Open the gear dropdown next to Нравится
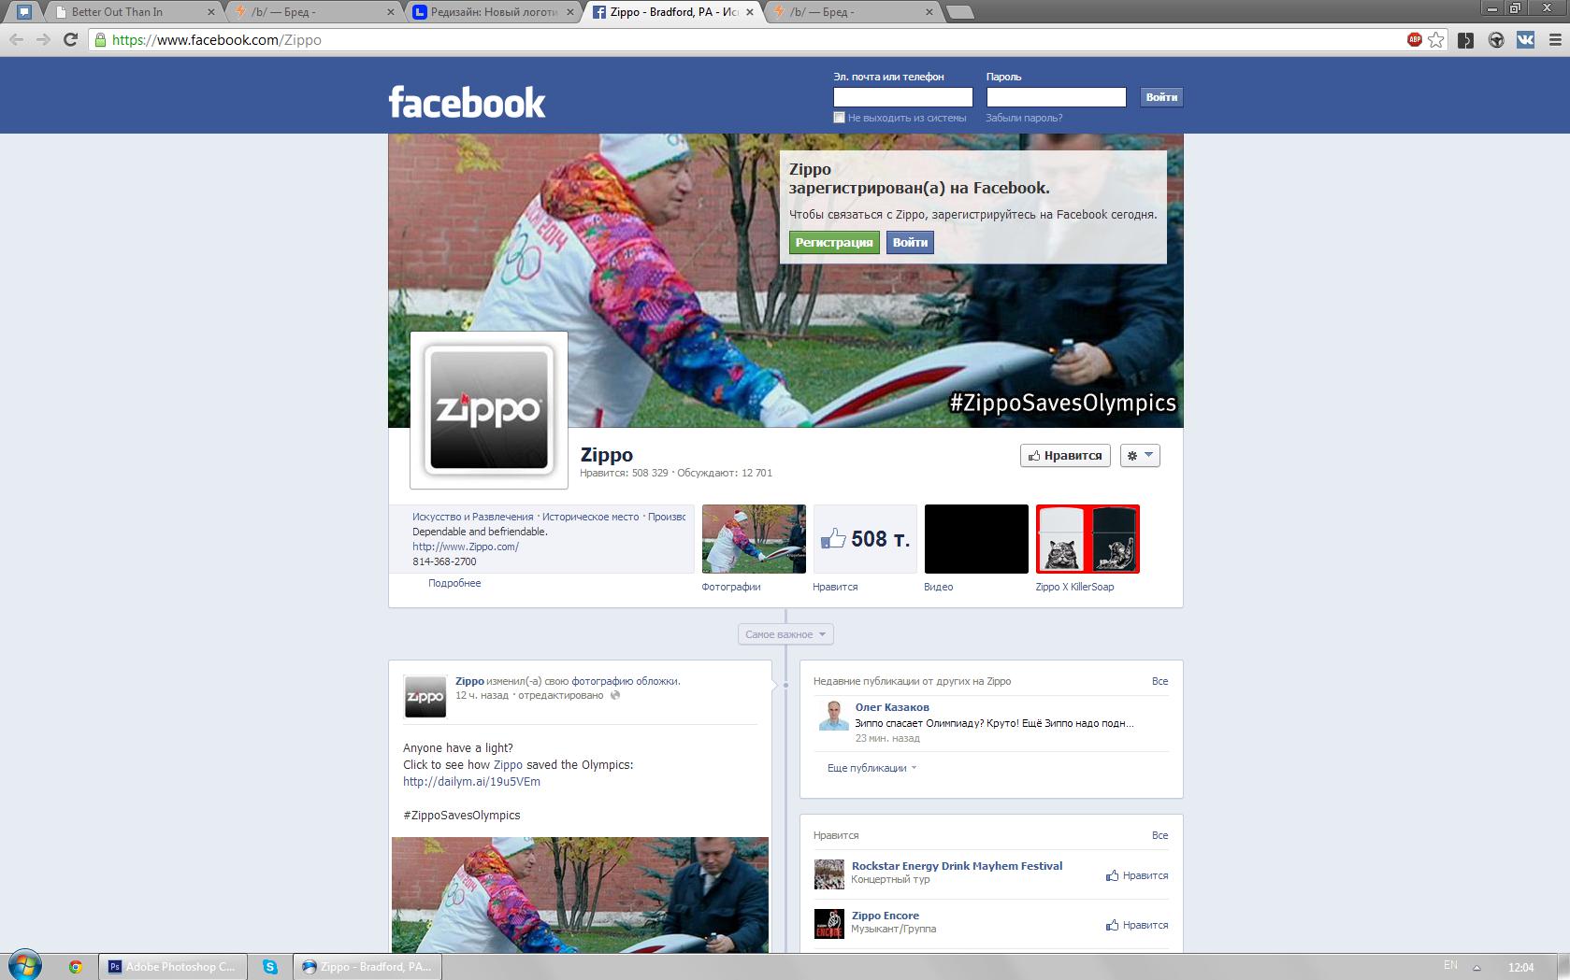The image size is (1570, 980). click(x=1140, y=456)
